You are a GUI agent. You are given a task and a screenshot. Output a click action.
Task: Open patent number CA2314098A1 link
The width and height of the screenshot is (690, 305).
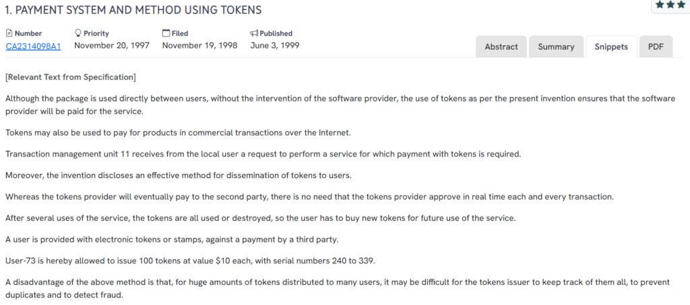[33, 46]
